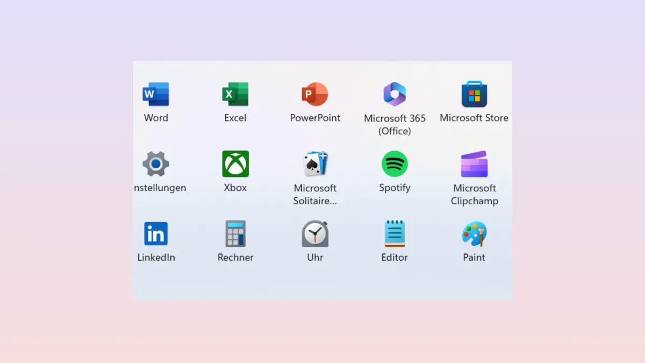Viewport: 645px width, 363px height.
Task: Click the Spotify label text
Action: pos(394,188)
